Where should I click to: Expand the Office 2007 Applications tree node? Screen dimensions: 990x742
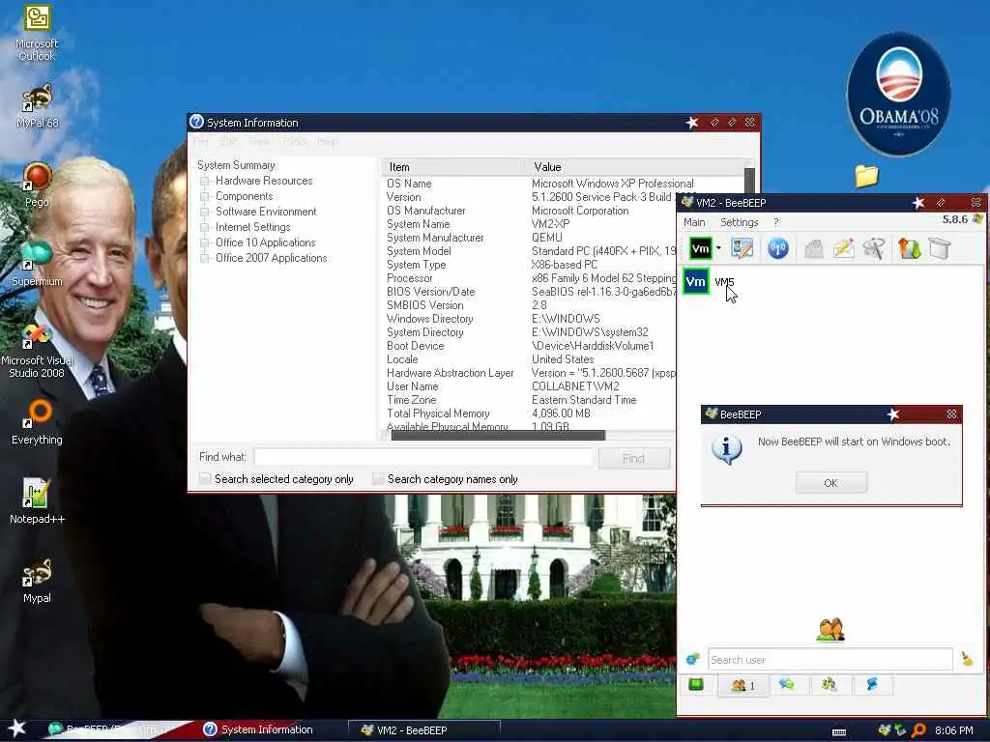tap(205, 258)
